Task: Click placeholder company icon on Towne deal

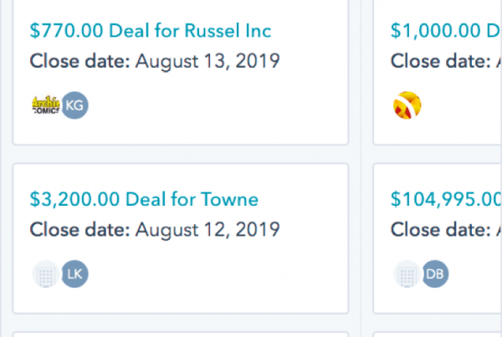Action: coord(44,273)
